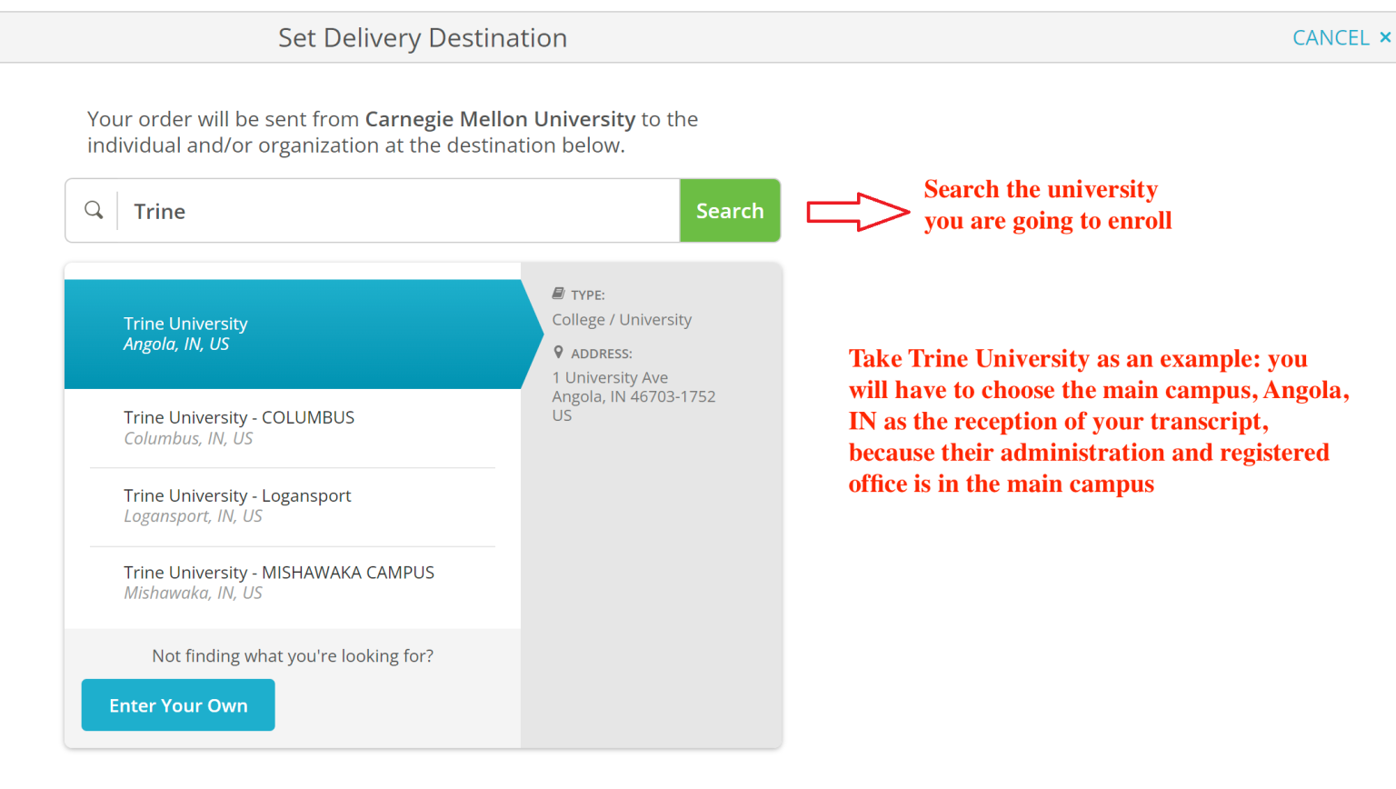Viewport: 1396px width, 789px height.
Task: Click the Enter Your Own button
Action: pos(177,704)
